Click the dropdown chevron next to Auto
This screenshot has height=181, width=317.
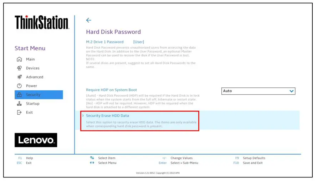(x=291, y=91)
